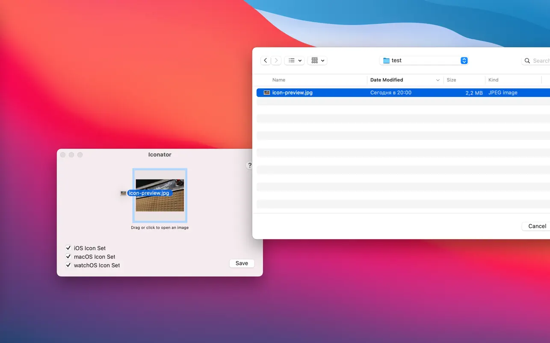Disable the watchOS Icon Set checkbox
The width and height of the screenshot is (550, 343).
tap(68, 265)
